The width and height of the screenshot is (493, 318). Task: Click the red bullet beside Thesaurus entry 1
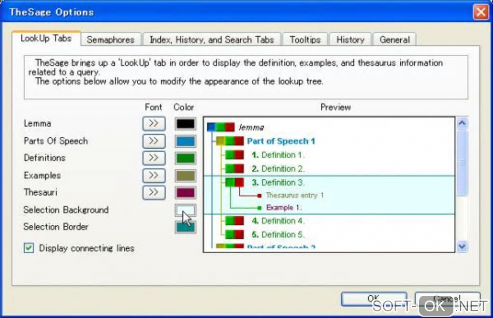tap(260, 196)
